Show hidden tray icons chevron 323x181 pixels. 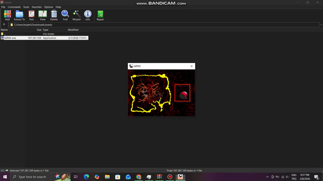(267, 177)
